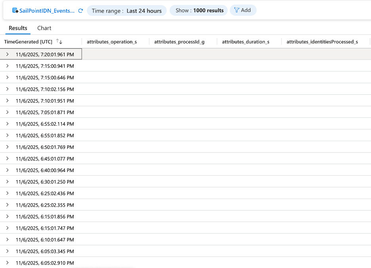Expand row 6:05:03.345 PM
Viewport: 371px width, 268px height.
tap(8, 251)
